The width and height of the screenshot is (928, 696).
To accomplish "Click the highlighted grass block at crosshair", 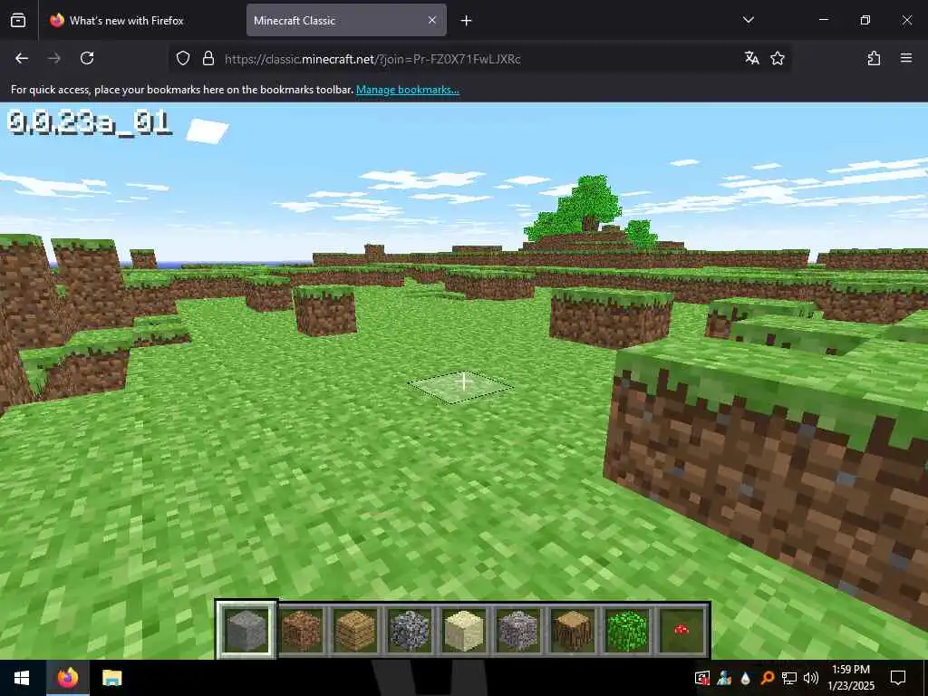I will click(461, 386).
